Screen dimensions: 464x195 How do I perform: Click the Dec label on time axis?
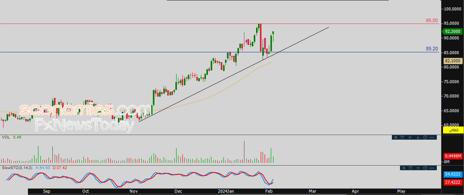[178, 191]
